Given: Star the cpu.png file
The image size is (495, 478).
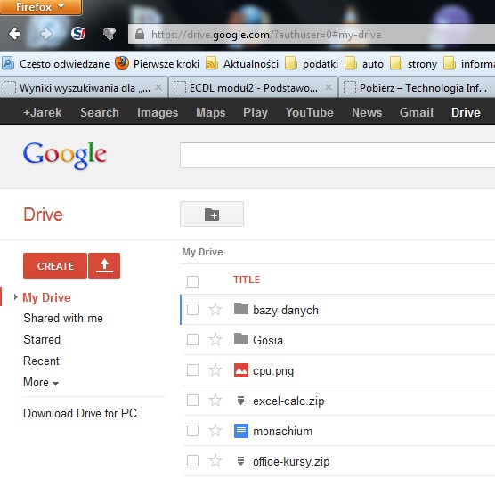Looking at the screenshot, I should (215, 370).
